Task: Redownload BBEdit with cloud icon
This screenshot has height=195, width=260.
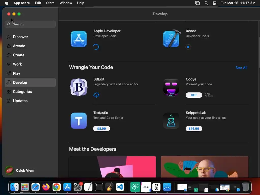Action: tap(96, 95)
